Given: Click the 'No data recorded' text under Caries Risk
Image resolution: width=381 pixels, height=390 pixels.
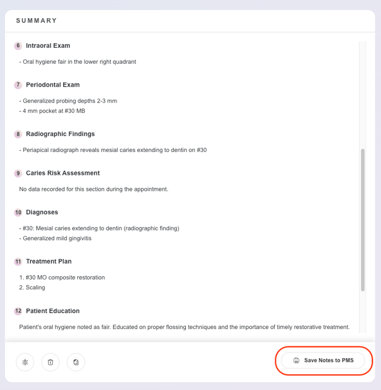Looking at the screenshot, I should click(x=94, y=189).
